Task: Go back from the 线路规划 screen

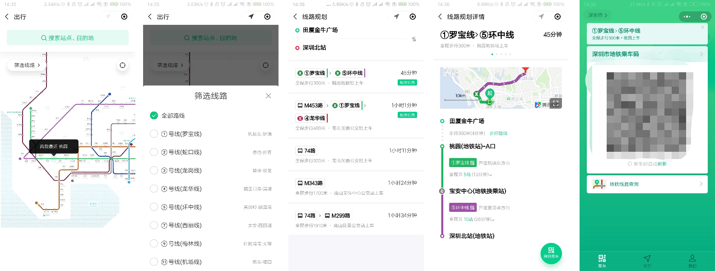Action: (295, 17)
